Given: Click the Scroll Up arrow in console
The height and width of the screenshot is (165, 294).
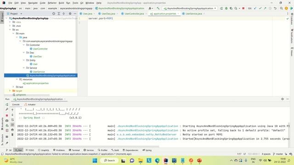Looking at the screenshot, I should pyautogui.click(x=12, y=110).
